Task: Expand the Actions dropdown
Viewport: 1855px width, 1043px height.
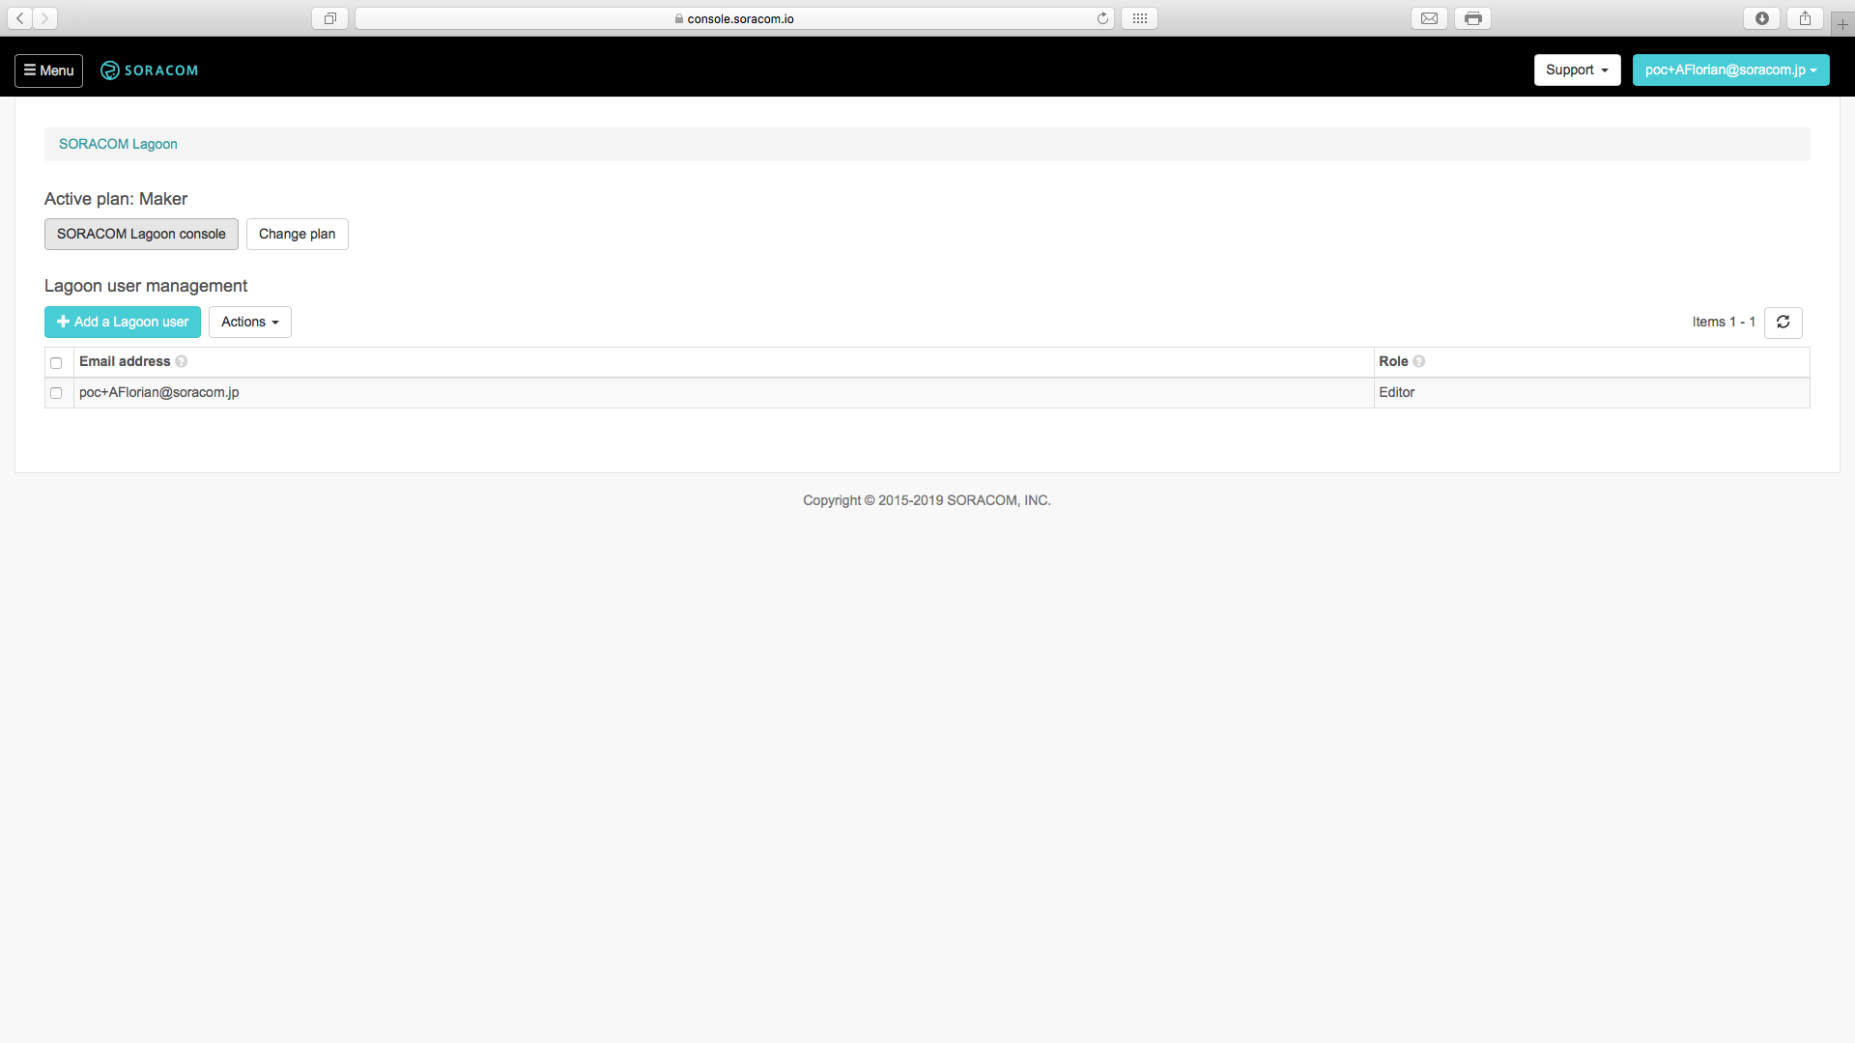Action: pyautogui.click(x=249, y=323)
